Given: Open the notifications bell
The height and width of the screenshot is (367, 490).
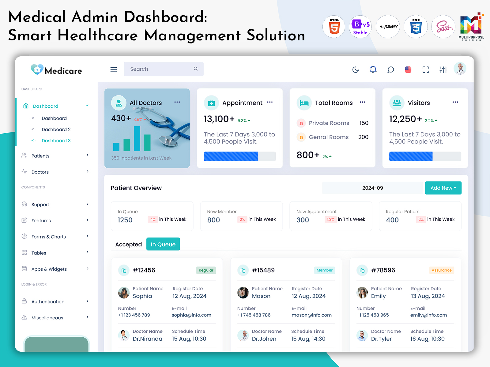Looking at the screenshot, I should [373, 69].
